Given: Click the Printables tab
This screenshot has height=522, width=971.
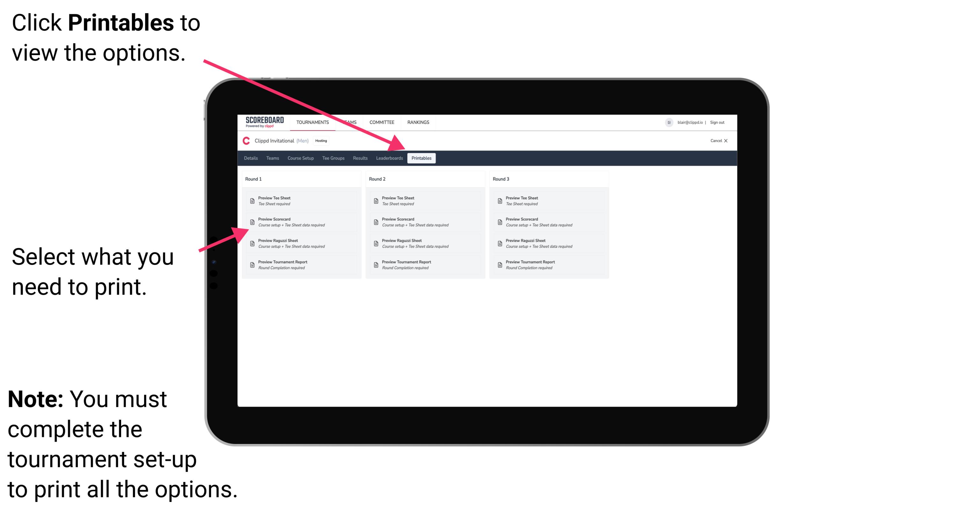Looking at the screenshot, I should pos(421,158).
